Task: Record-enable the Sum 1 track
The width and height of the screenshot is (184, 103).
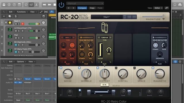Action: [22, 24]
